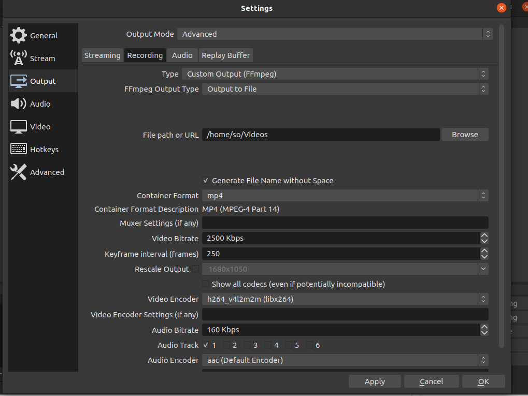Close the Settings dialog window
The image size is (528, 396).
click(x=501, y=8)
